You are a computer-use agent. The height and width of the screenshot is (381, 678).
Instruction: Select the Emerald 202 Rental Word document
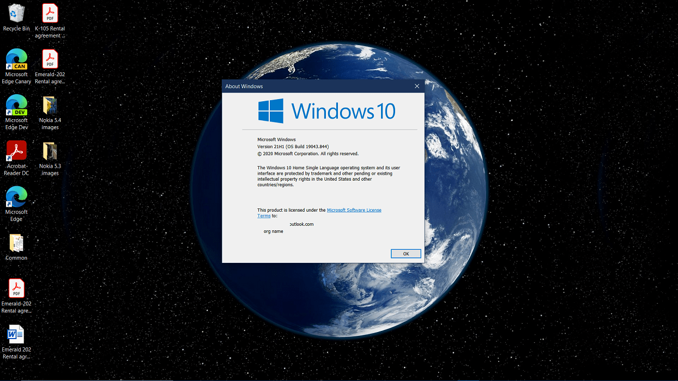[16, 342]
